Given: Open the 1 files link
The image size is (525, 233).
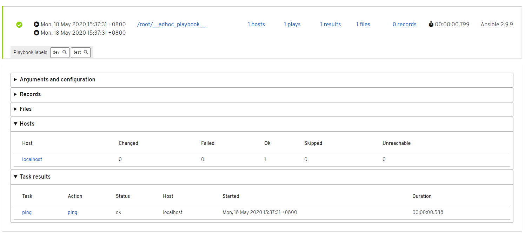Looking at the screenshot, I should (363, 24).
